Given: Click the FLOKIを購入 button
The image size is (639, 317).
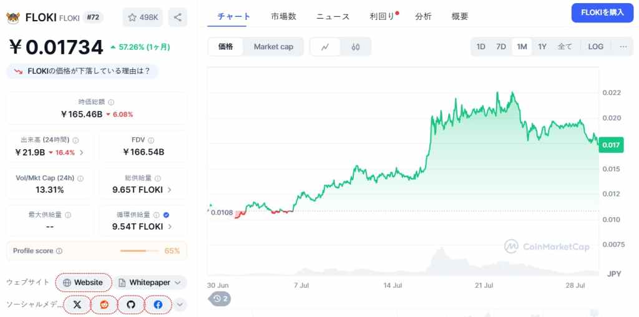Looking at the screenshot, I should 602,13.
